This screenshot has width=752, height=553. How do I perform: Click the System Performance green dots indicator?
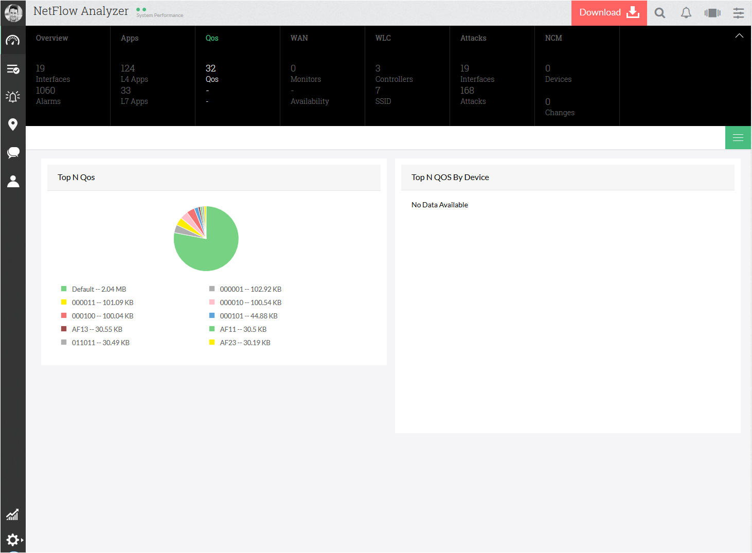141,9
